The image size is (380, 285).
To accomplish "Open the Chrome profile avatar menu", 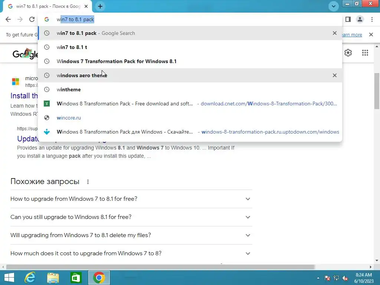I will (360, 19).
